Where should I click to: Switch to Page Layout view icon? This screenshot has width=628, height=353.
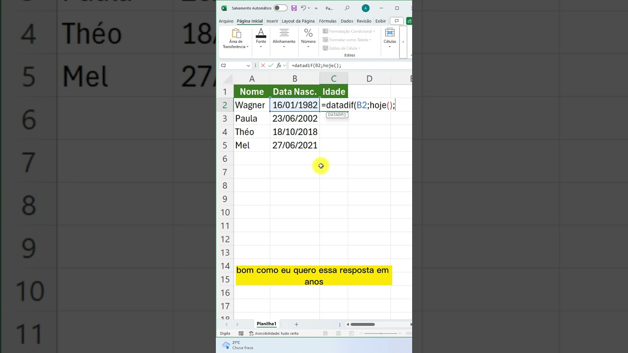[339, 333]
